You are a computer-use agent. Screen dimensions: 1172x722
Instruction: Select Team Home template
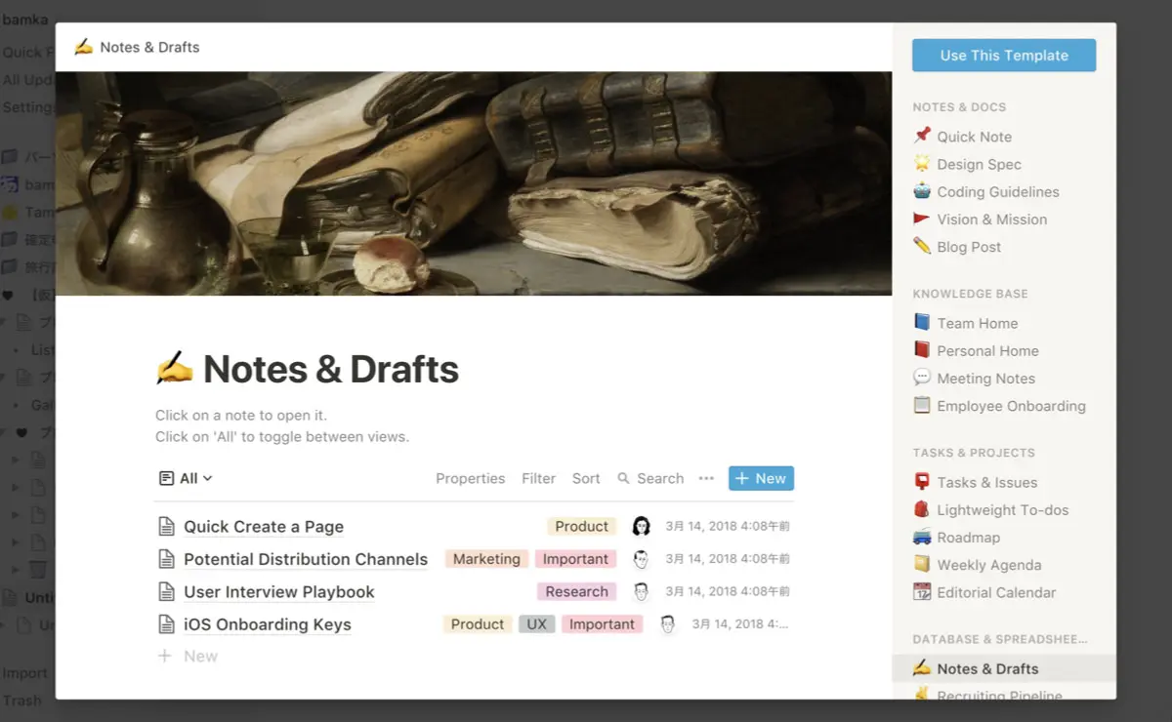[x=977, y=323]
